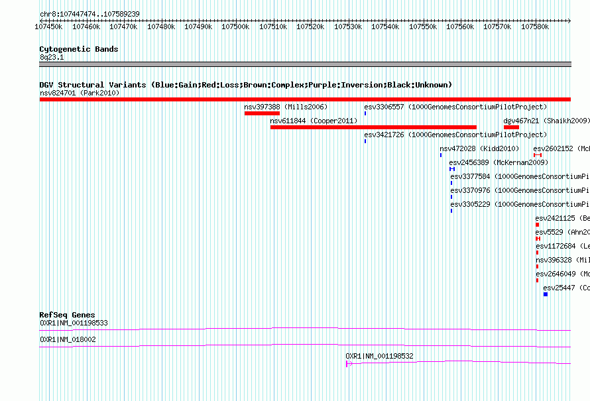Open nsv396328 variant label

[x=563, y=260]
